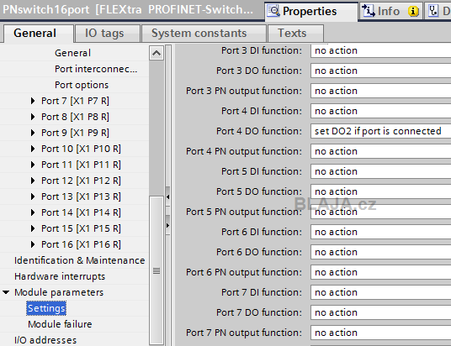The height and width of the screenshot is (346, 451).
Task: Click the Properties tab icon
Action: (x=273, y=11)
